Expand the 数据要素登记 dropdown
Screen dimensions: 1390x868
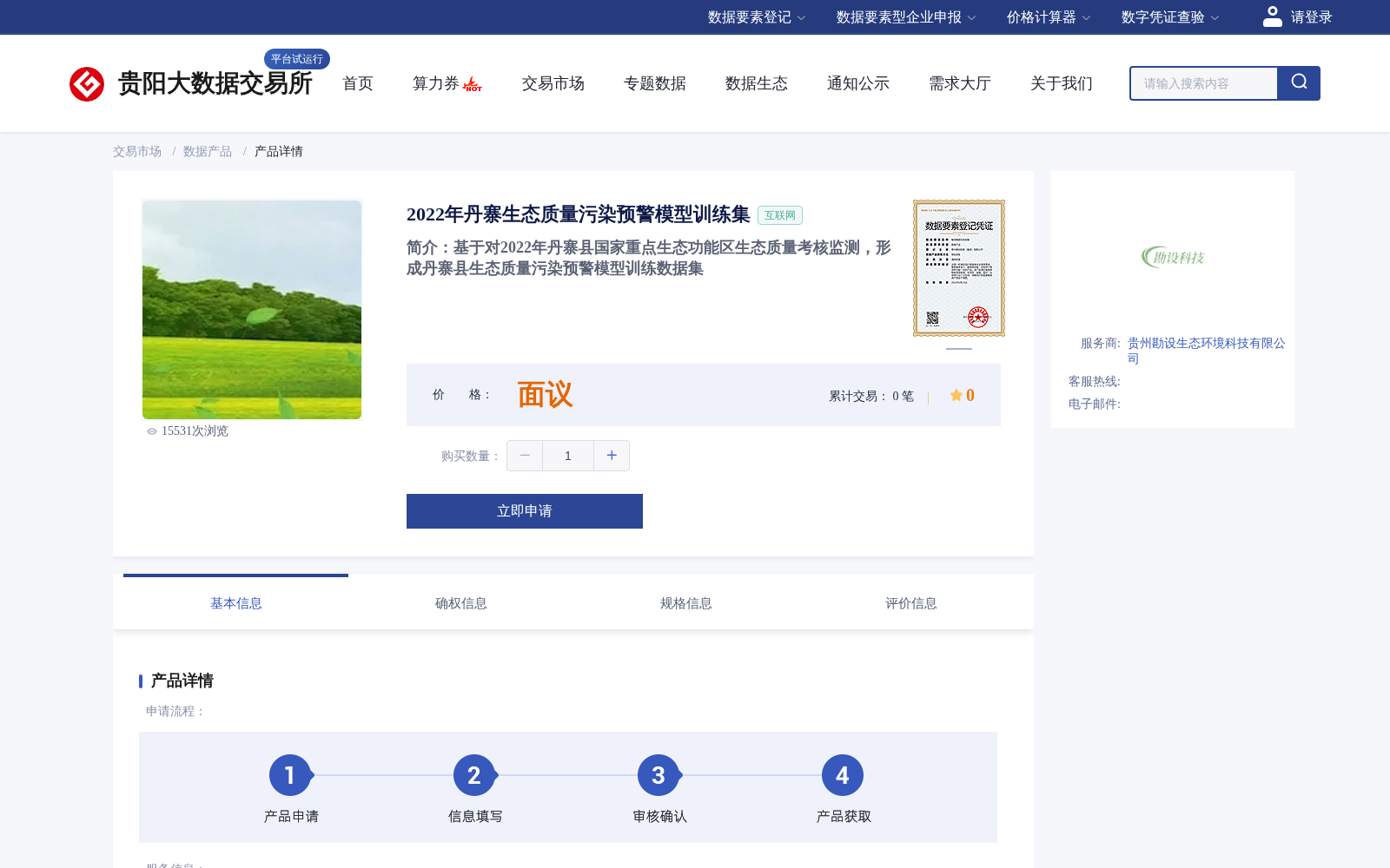tap(757, 17)
